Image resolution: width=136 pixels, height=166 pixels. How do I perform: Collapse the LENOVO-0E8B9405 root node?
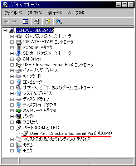5,30
